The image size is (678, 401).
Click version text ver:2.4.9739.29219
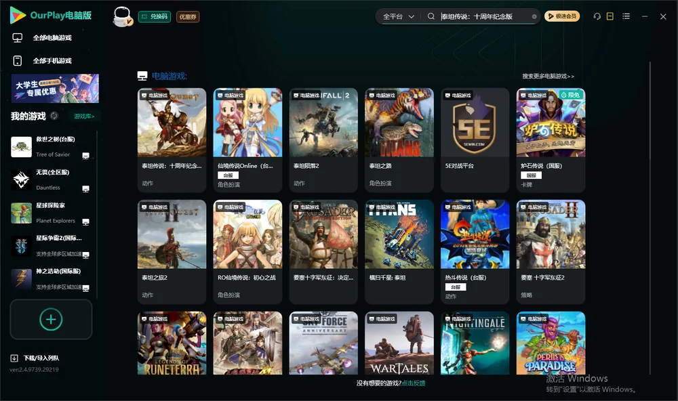(x=34, y=369)
